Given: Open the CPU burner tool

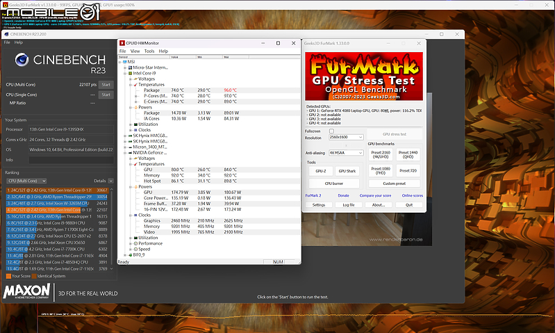Looking at the screenshot, I should [334, 184].
